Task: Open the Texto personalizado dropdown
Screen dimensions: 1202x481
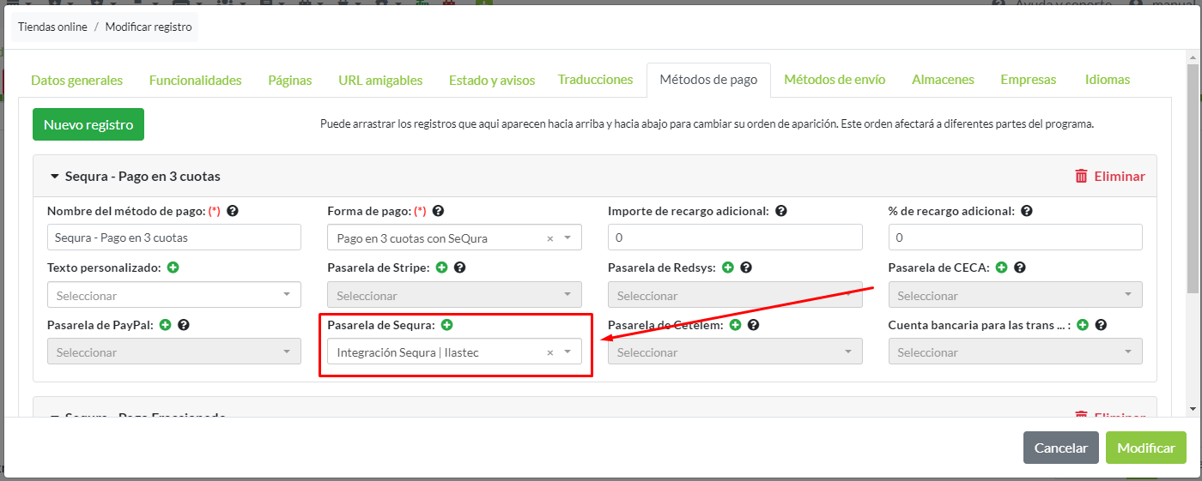Action: click(287, 295)
